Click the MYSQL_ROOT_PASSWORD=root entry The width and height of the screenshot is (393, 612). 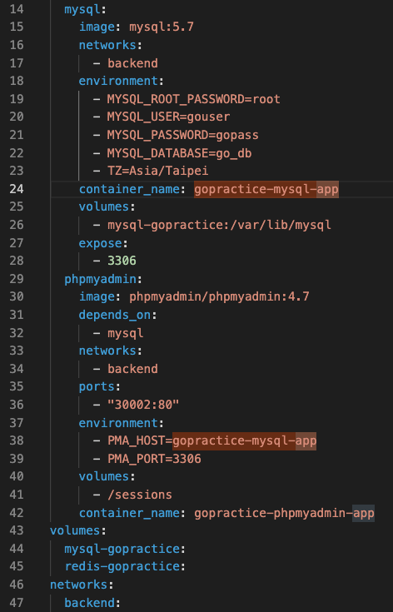coord(193,99)
